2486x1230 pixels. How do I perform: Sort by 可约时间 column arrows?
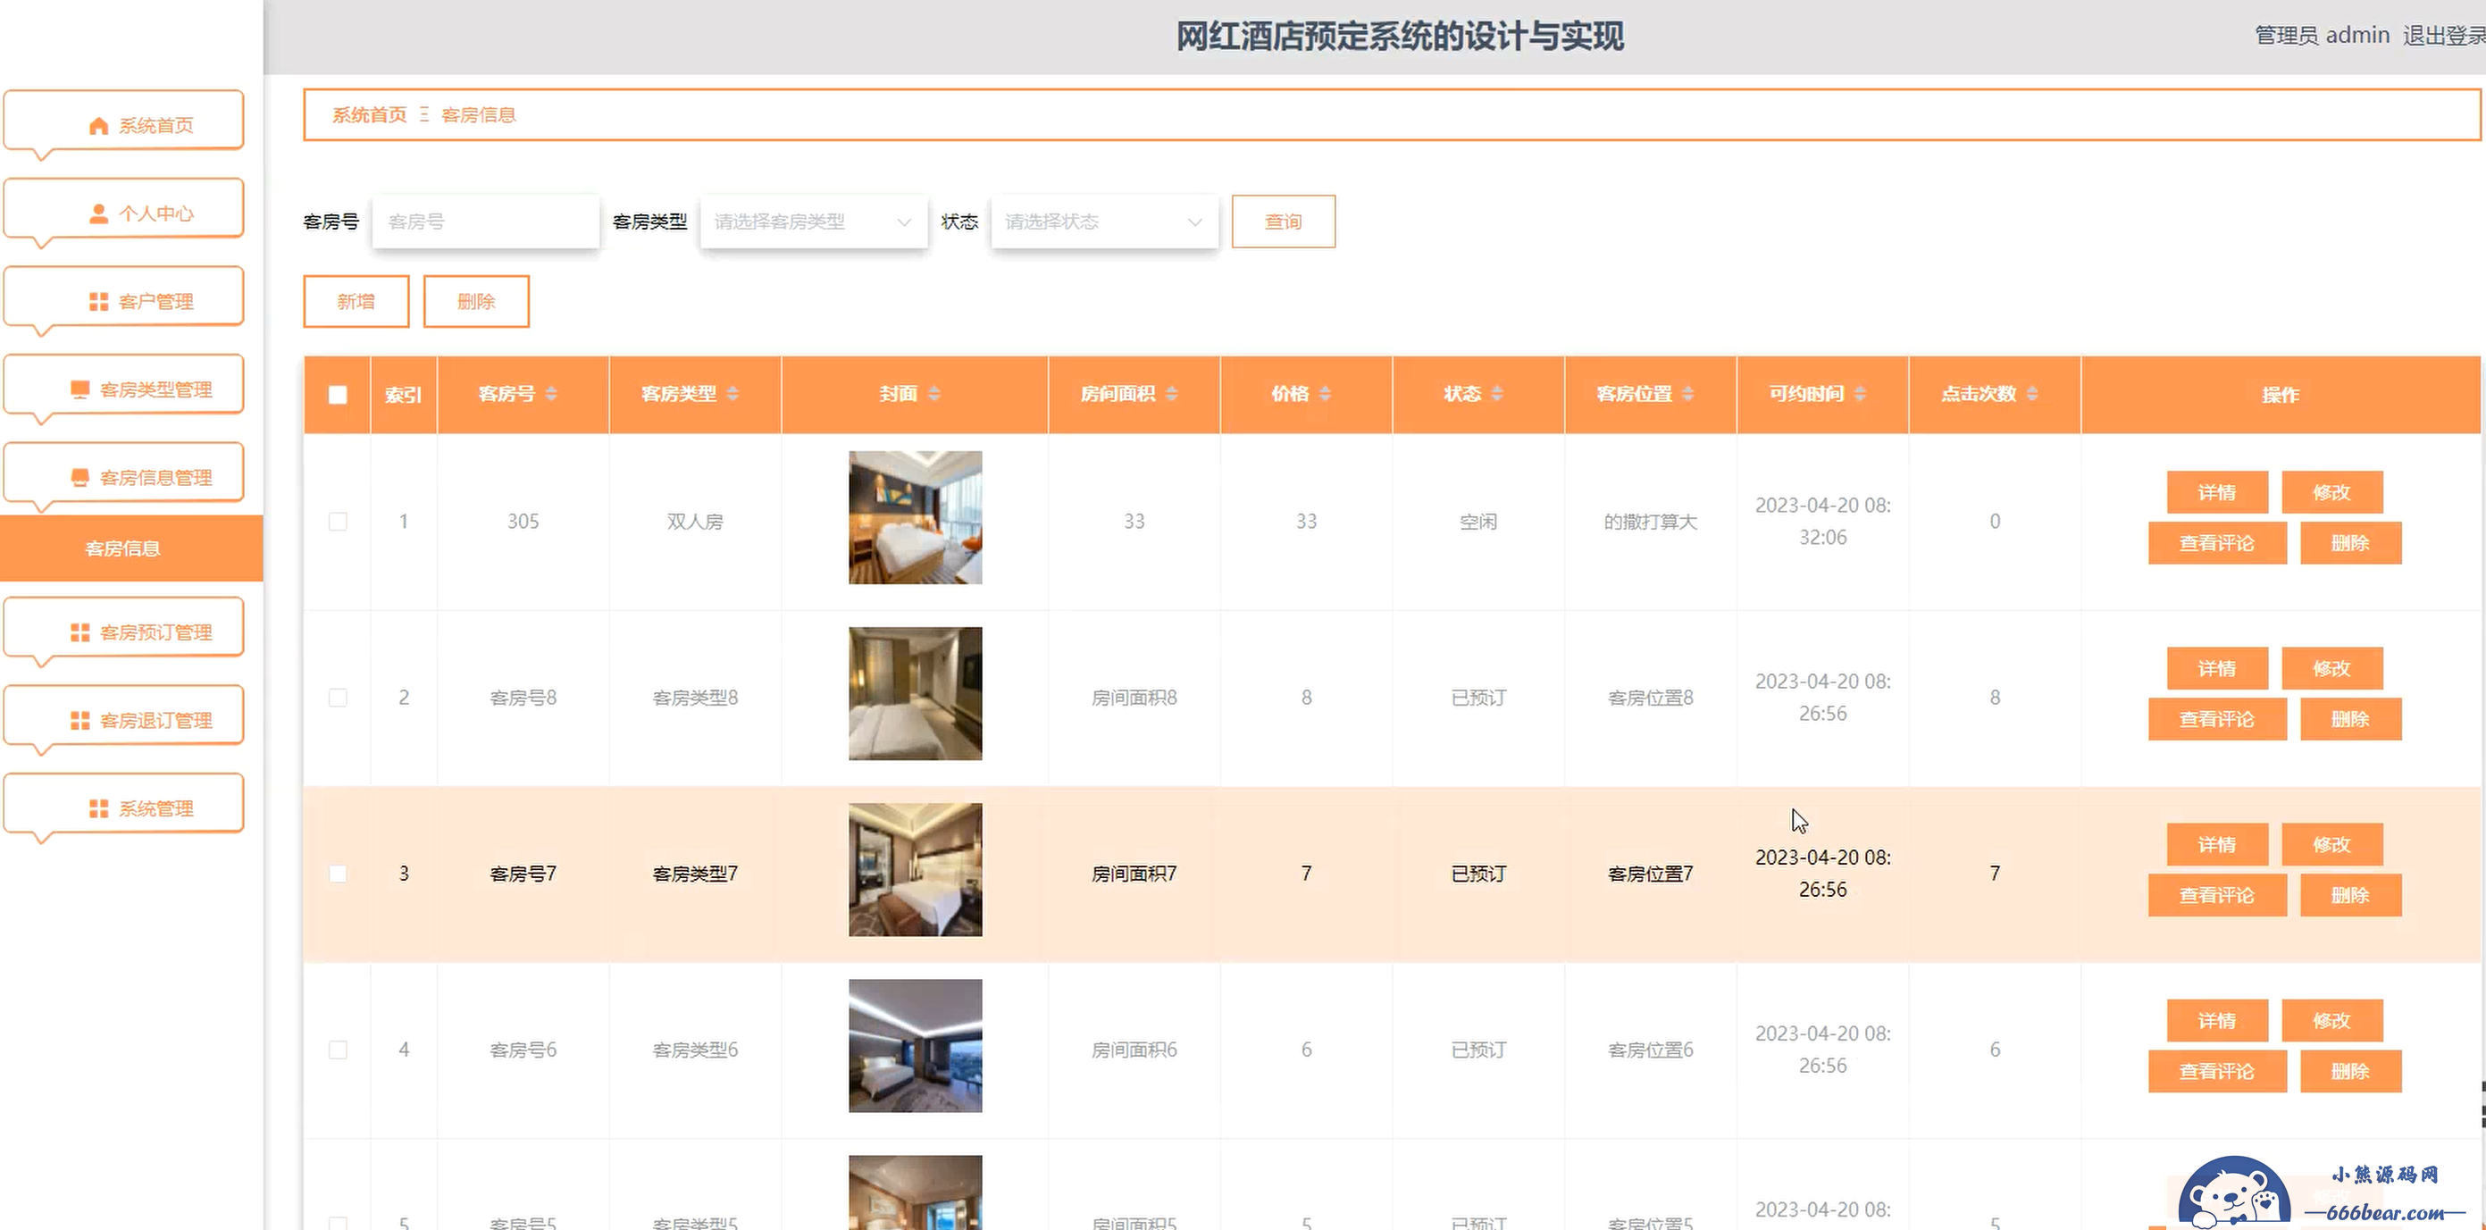point(1860,394)
